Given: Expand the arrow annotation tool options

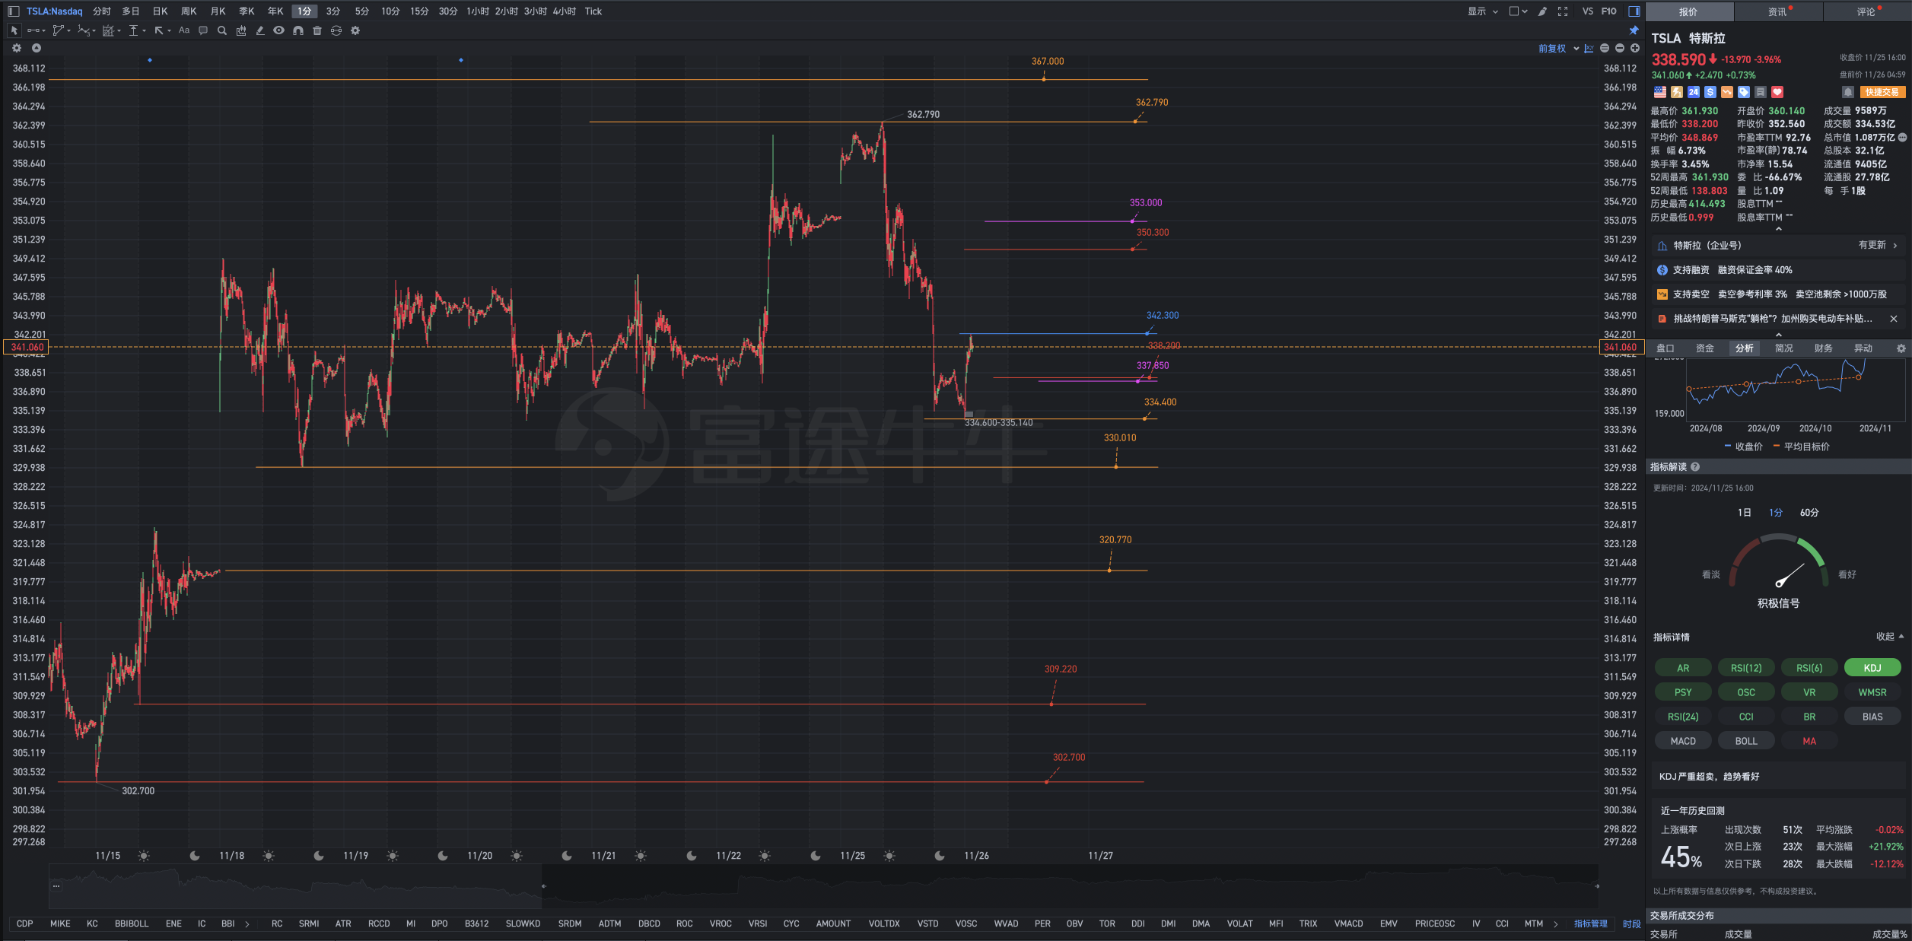Looking at the screenshot, I should coord(169,31).
